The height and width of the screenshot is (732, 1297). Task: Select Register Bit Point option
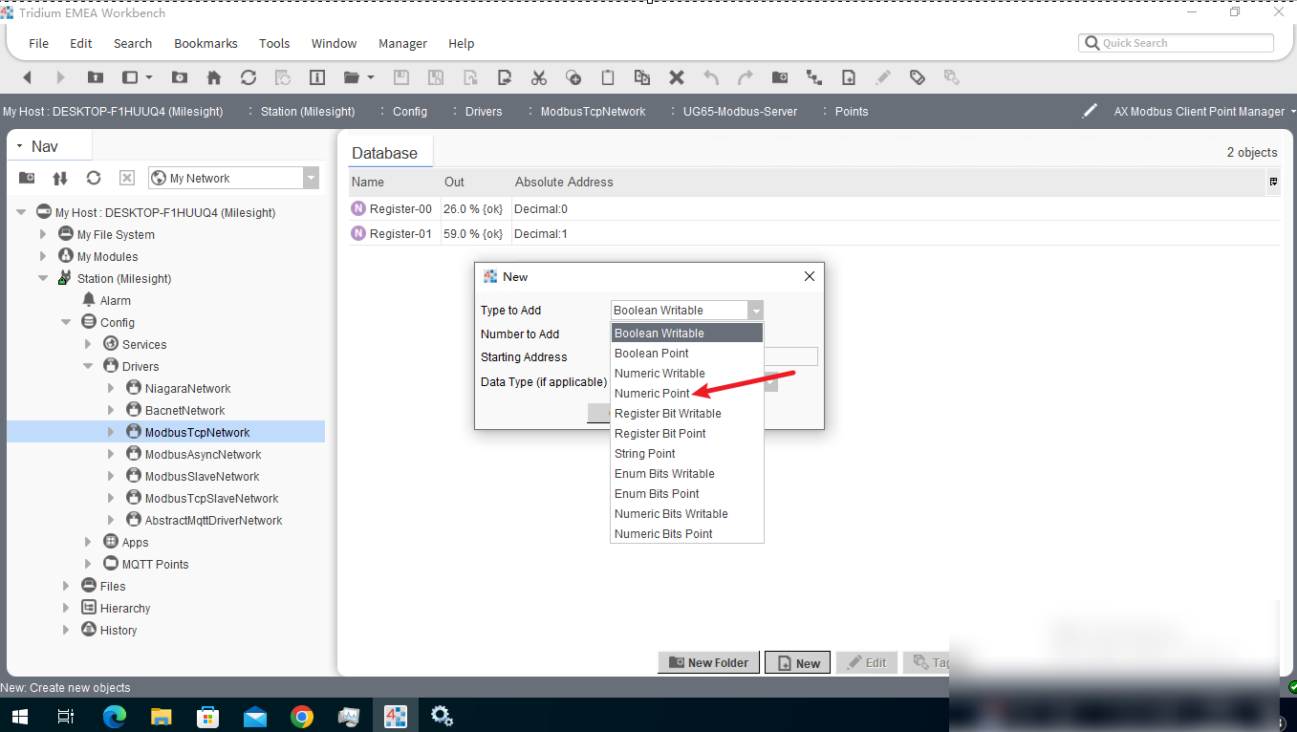pos(686,433)
